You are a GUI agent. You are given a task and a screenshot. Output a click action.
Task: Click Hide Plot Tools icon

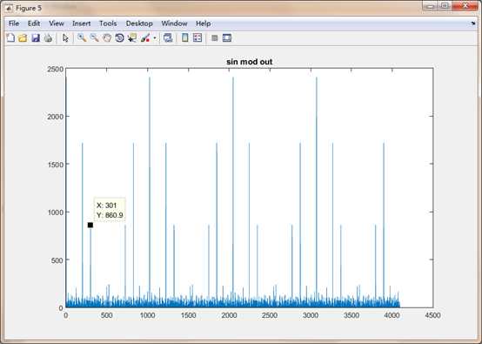tap(215, 37)
